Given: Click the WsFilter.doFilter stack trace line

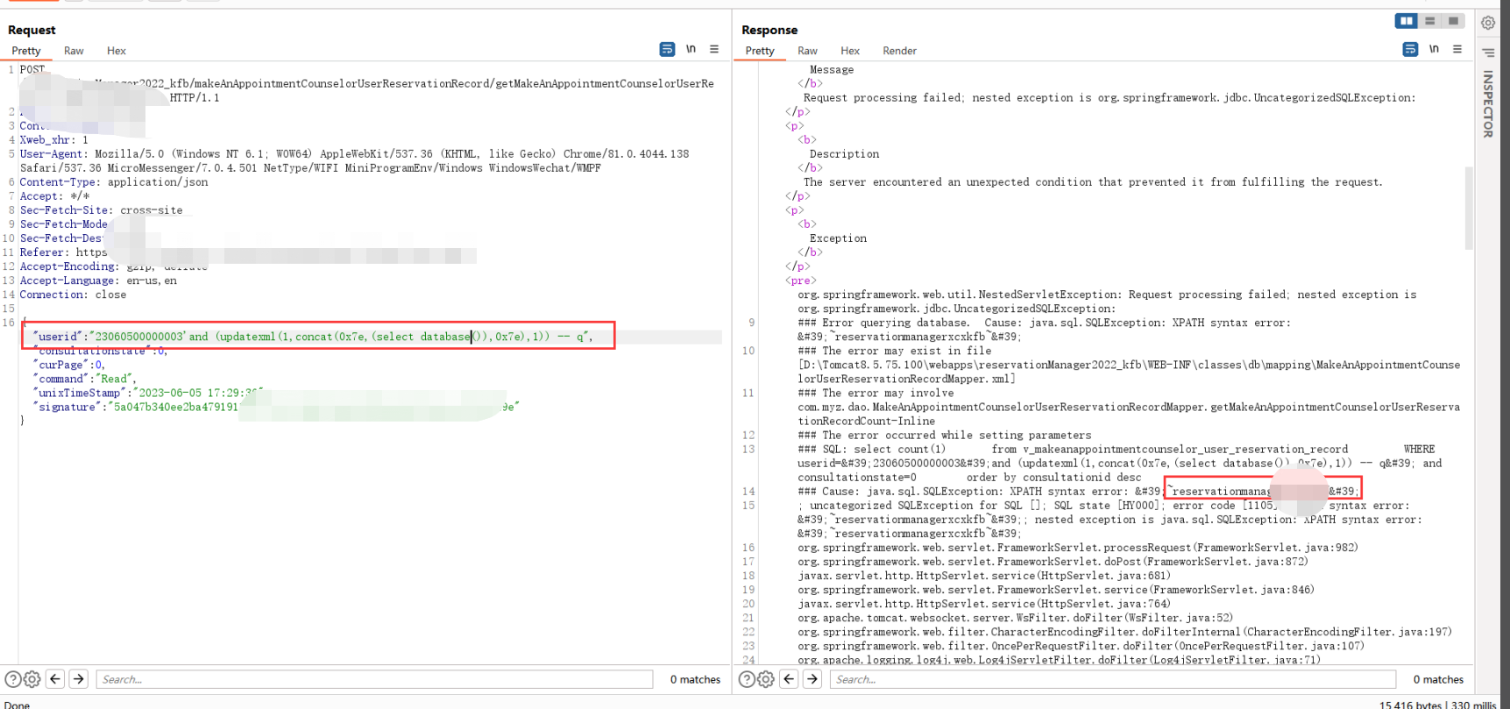Looking at the screenshot, I should pos(1015,618).
